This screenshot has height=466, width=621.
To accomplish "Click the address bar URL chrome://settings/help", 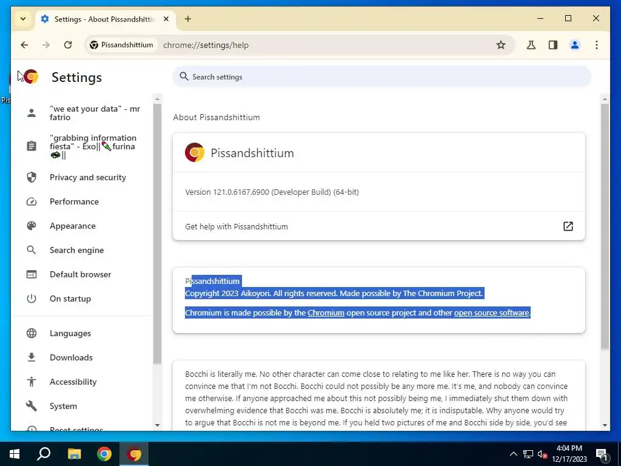I will click(x=206, y=45).
